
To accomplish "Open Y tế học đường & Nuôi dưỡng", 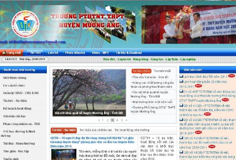I will (18, 134).
